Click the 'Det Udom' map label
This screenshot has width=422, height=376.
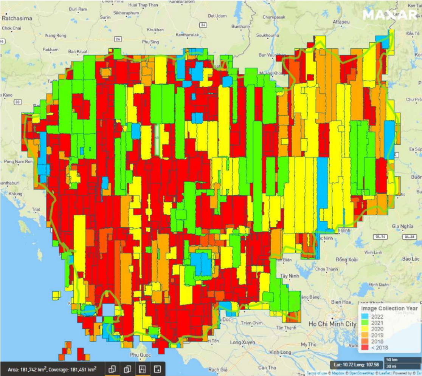pyautogui.click(x=217, y=16)
